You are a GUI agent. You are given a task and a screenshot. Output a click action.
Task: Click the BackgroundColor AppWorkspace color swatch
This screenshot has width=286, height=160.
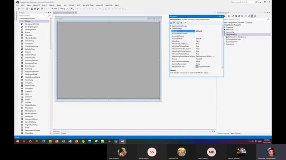[x=197, y=67]
